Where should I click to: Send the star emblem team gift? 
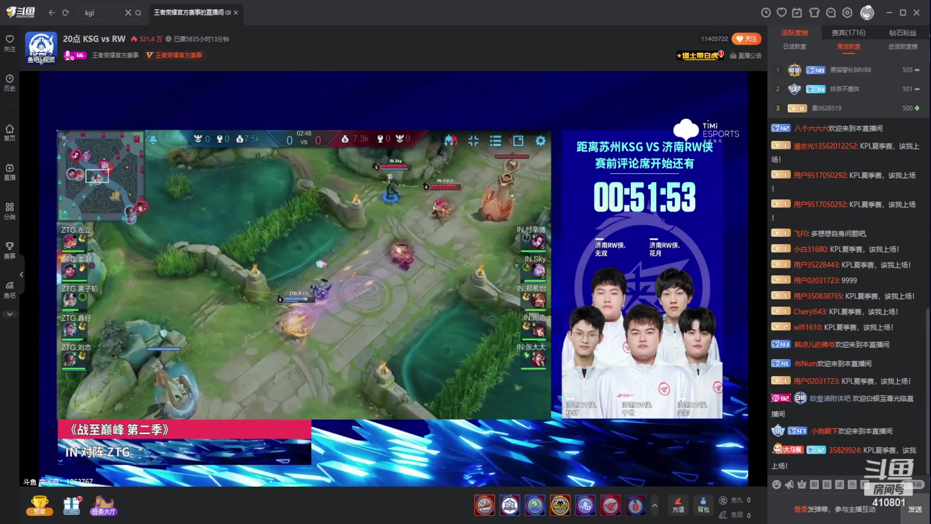tap(510, 506)
